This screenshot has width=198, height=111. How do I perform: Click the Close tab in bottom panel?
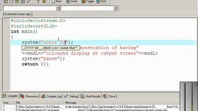pyautogui.click(x=109, y=96)
